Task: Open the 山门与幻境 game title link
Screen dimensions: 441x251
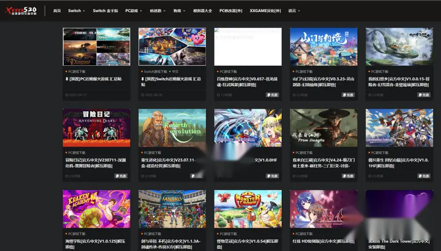Action: click(x=323, y=82)
